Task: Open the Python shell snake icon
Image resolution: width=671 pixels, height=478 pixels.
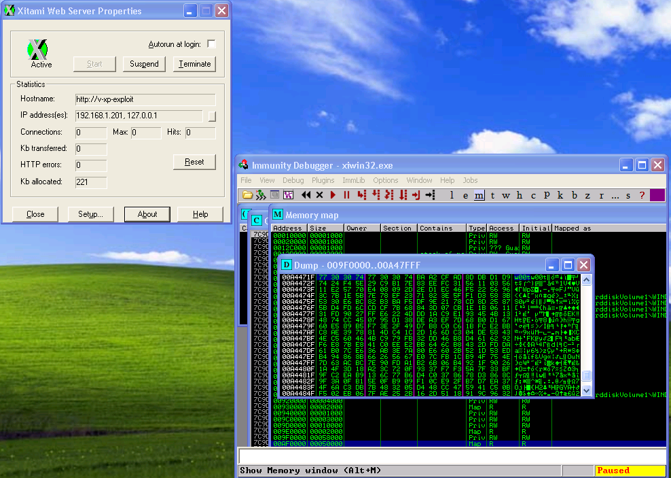Action: (x=261, y=195)
